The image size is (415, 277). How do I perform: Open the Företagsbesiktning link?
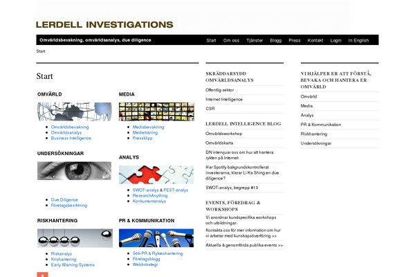coord(68,205)
